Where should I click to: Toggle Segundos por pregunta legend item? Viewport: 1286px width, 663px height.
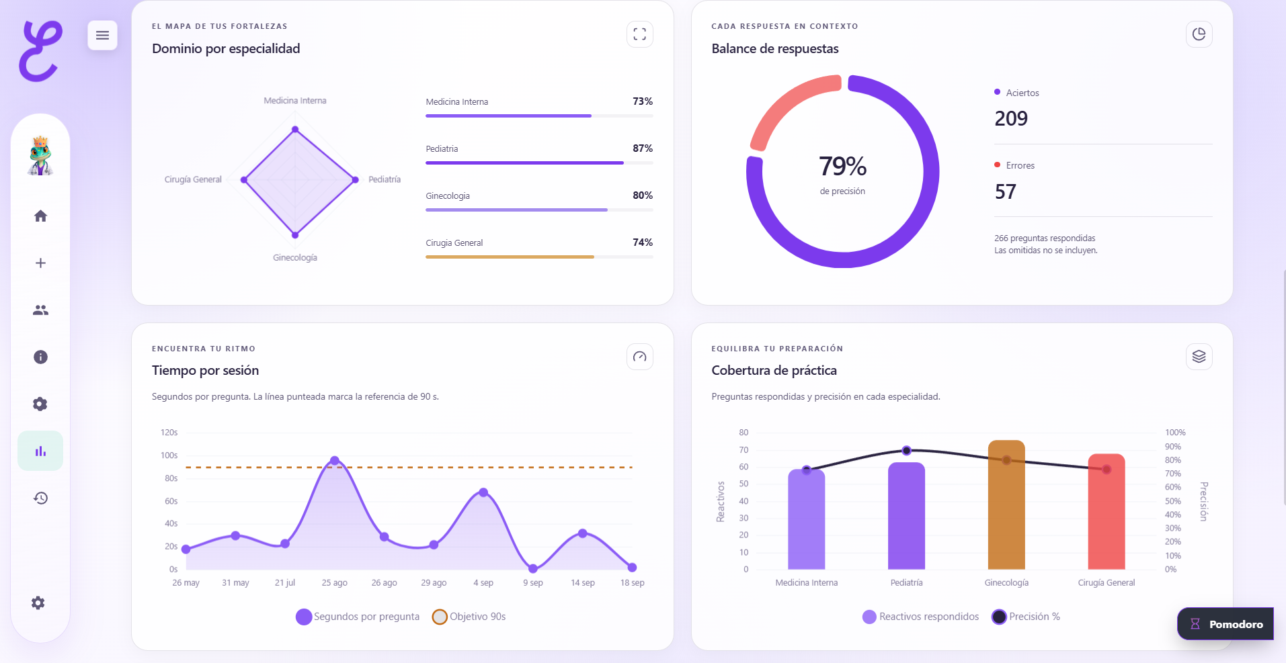[x=358, y=617]
